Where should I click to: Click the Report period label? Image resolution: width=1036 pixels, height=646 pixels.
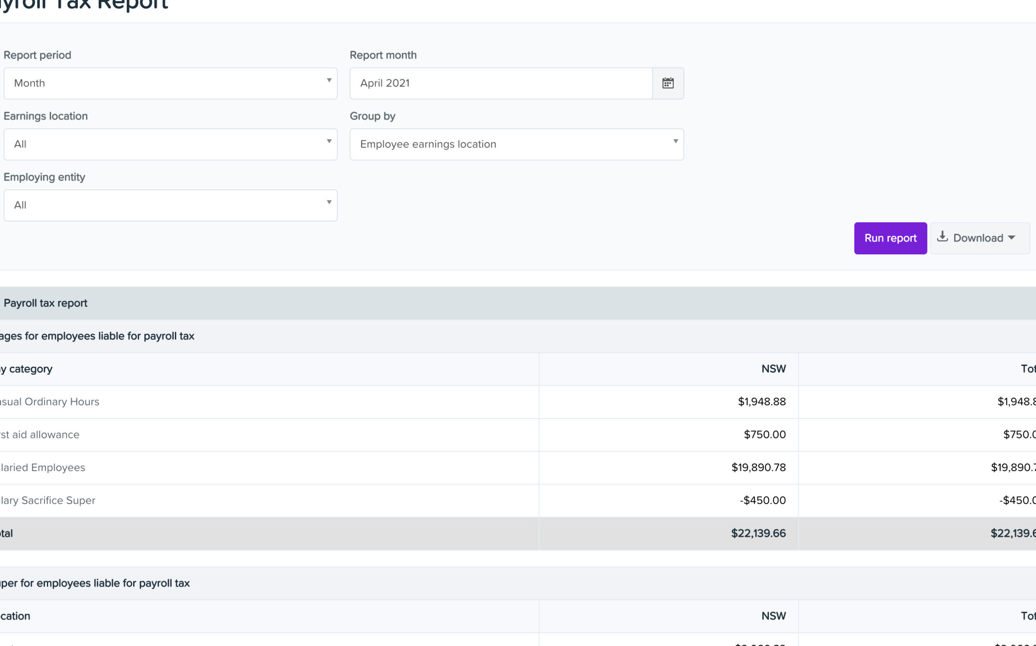38,55
